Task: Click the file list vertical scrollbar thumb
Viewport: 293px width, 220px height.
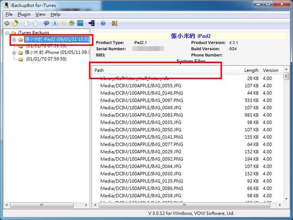Action: tap(286, 76)
